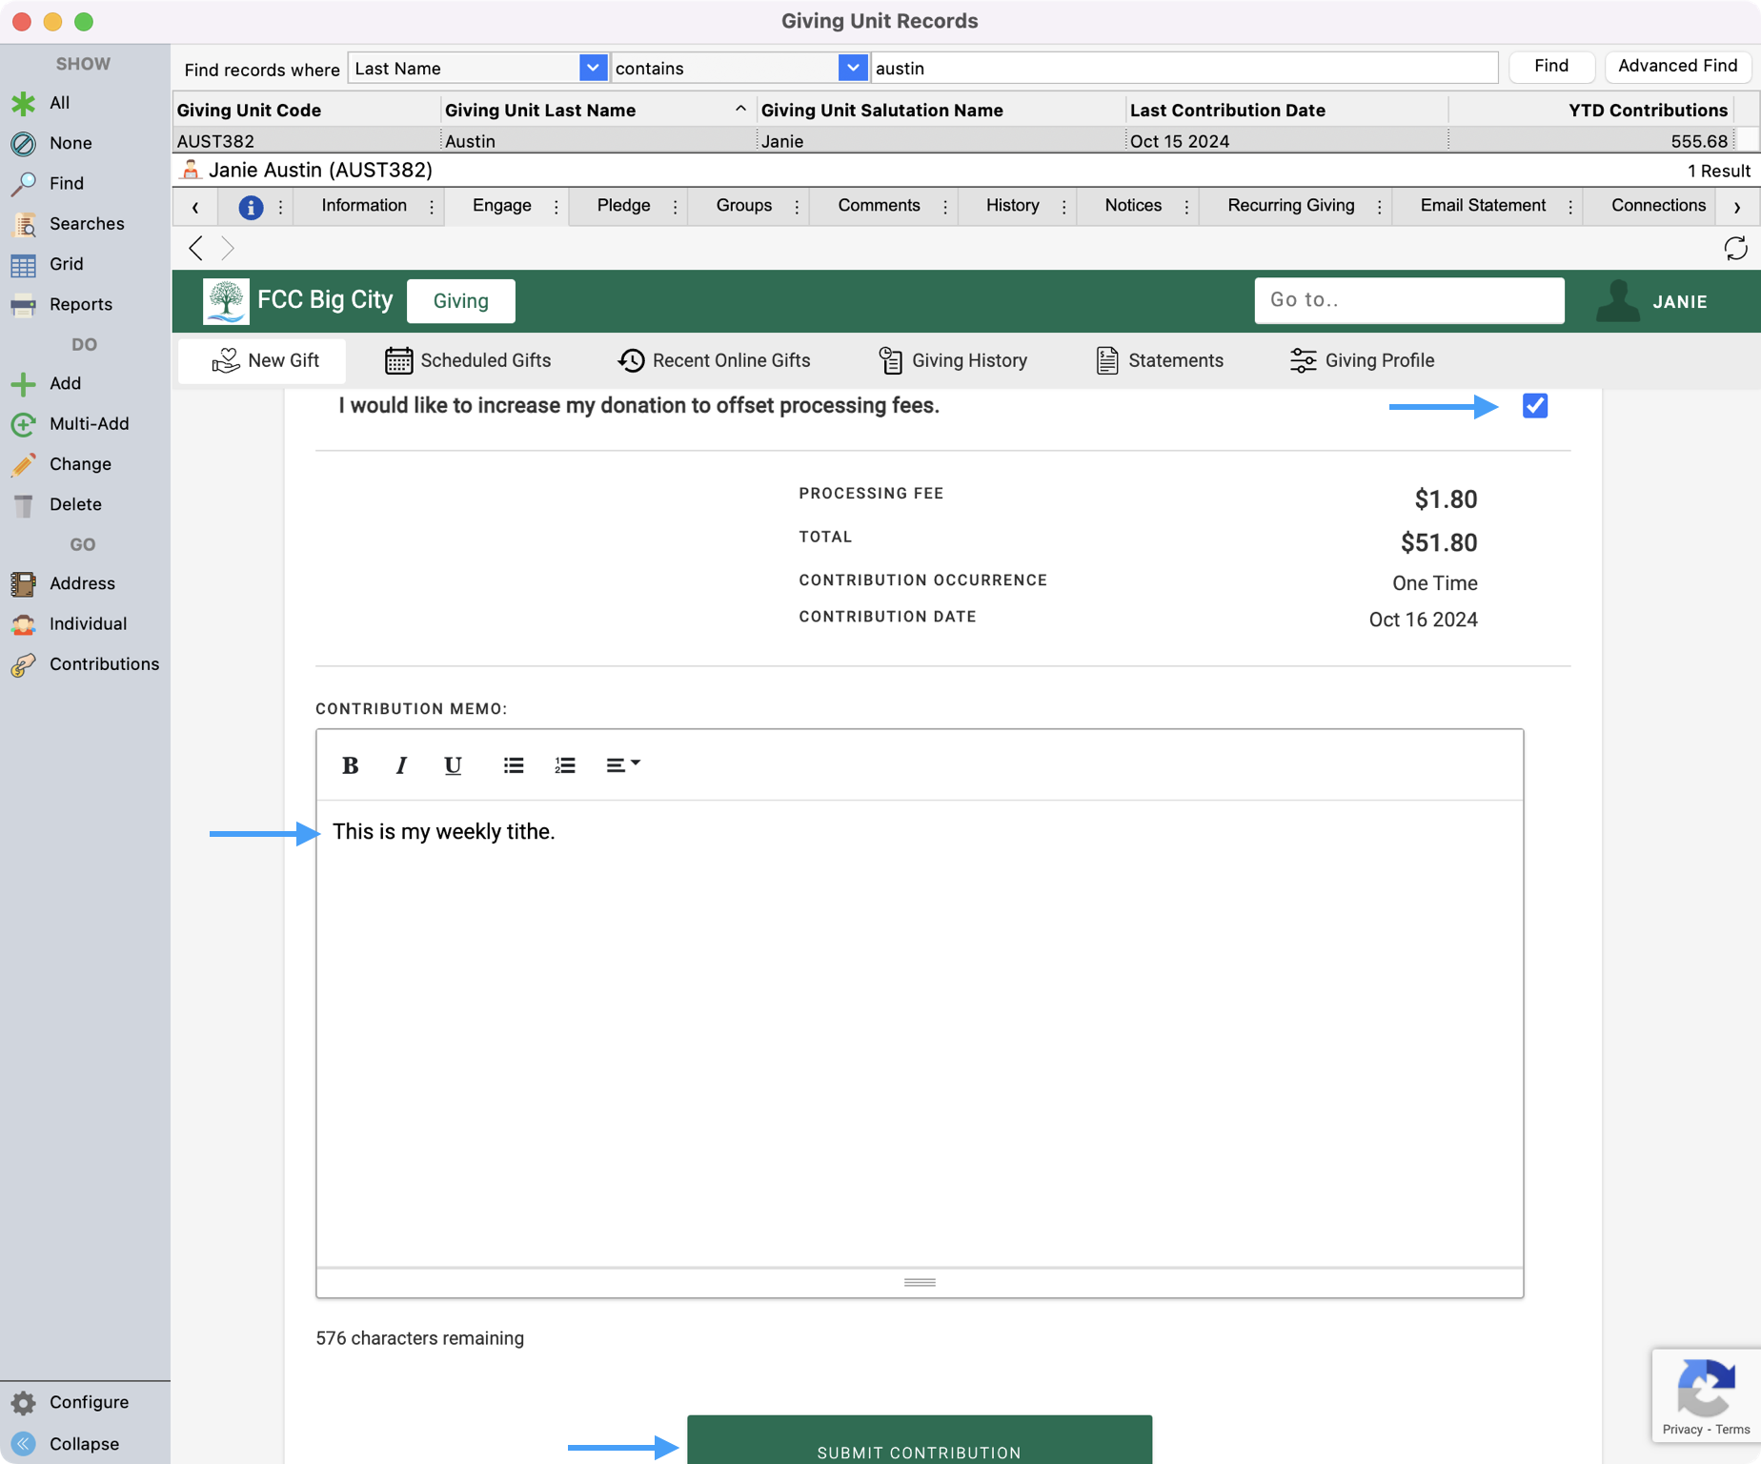The height and width of the screenshot is (1464, 1761).
Task: Open the Giving History tab
Action: pos(953,360)
